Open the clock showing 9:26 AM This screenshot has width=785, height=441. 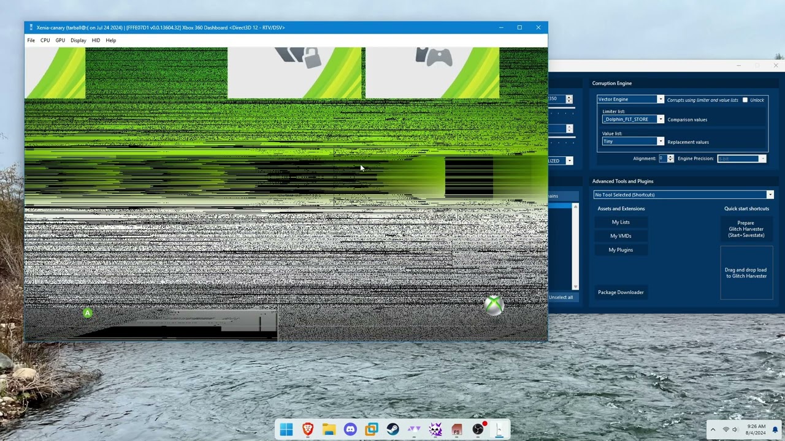click(x=757, y=429)
